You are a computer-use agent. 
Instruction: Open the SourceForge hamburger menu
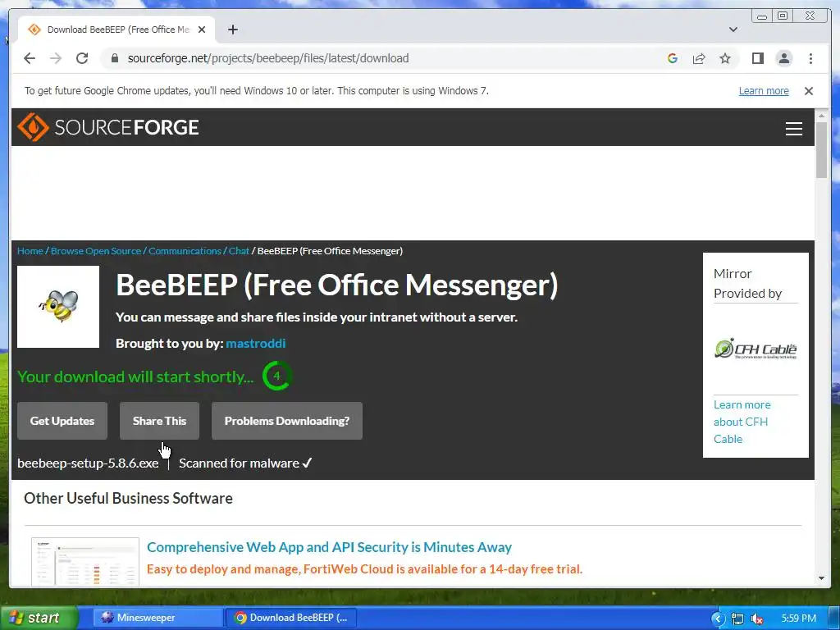[x=794, y=129]
